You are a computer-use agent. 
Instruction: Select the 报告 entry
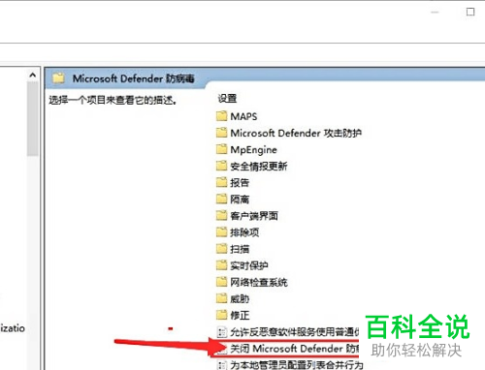[240, 183]
